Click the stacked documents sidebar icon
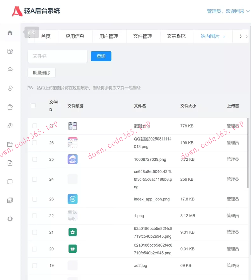The height and width of the screenshot is (280, 251). [10, 200]
